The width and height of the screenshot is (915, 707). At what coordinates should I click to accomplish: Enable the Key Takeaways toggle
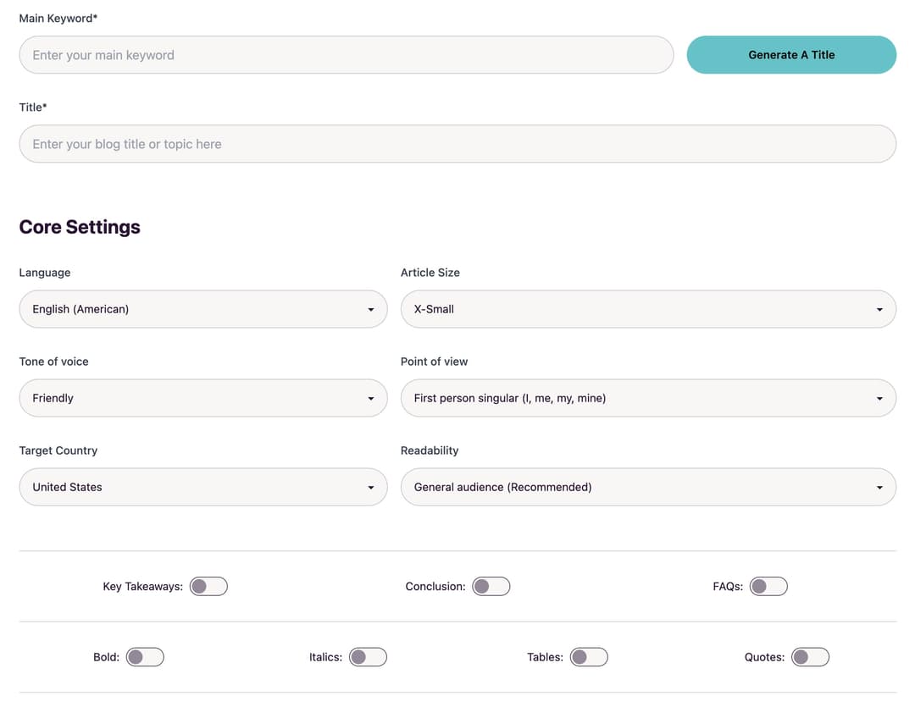point(208,586)
